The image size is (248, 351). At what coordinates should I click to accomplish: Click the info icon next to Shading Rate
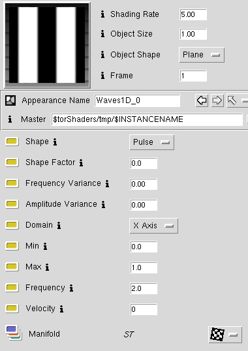coord(102,14)
